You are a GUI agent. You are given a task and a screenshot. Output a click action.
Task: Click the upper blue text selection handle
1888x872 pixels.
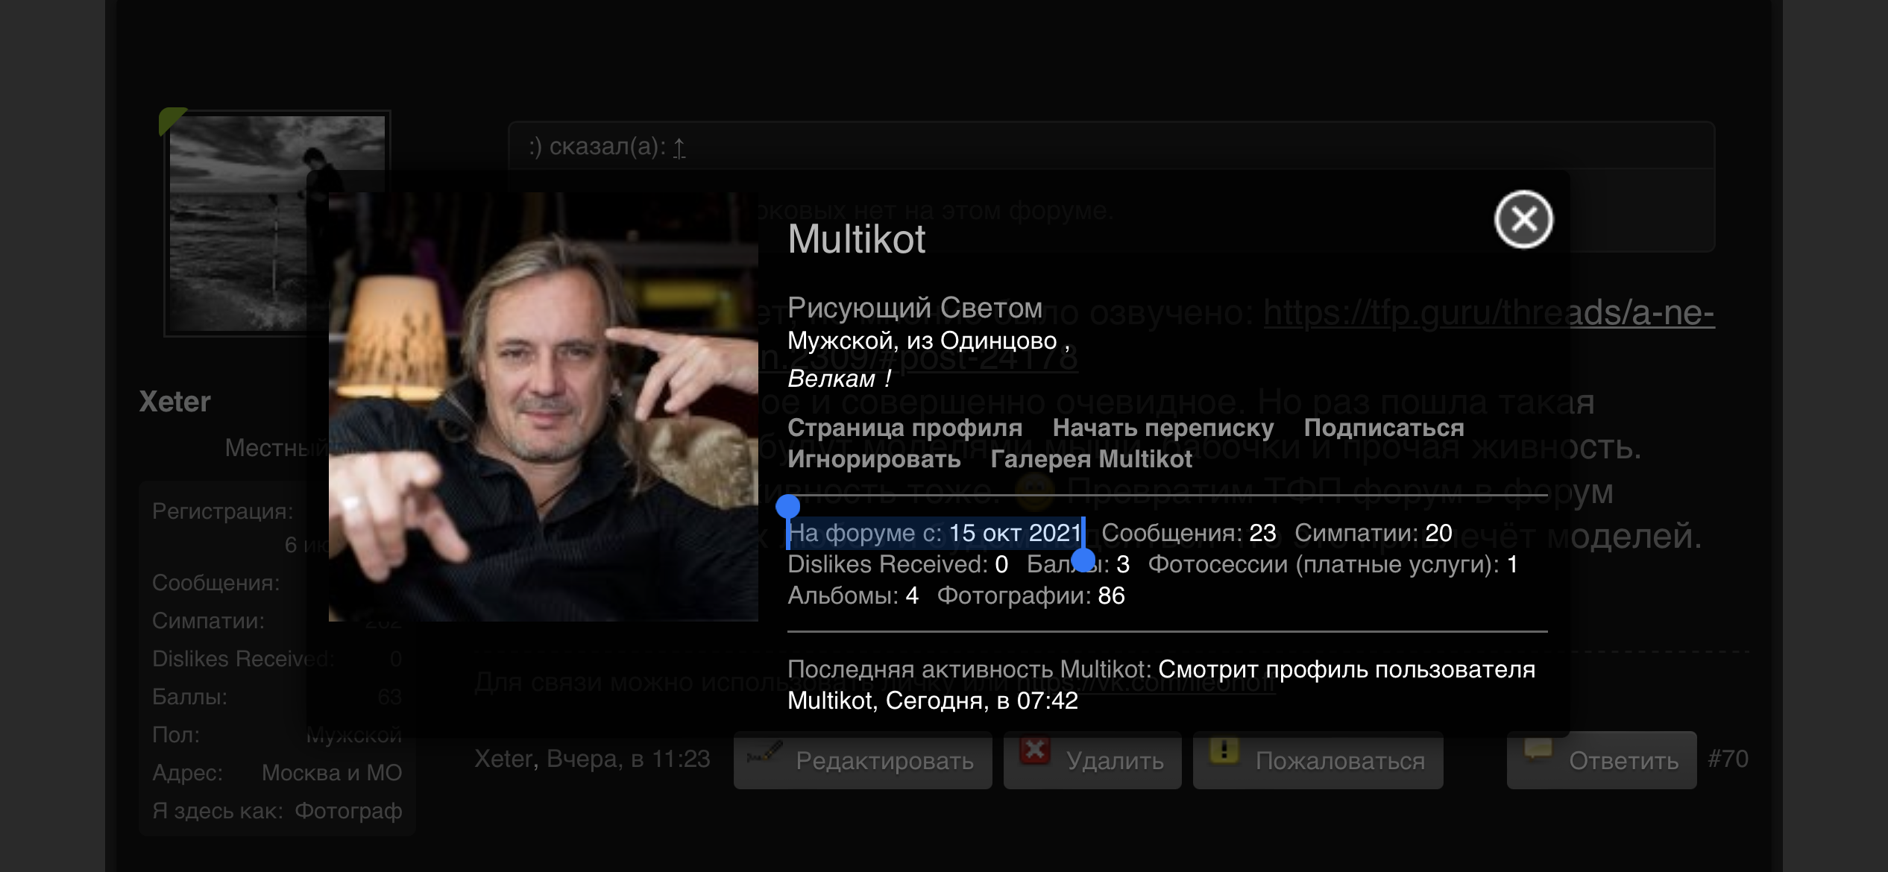tap(787, 507)
